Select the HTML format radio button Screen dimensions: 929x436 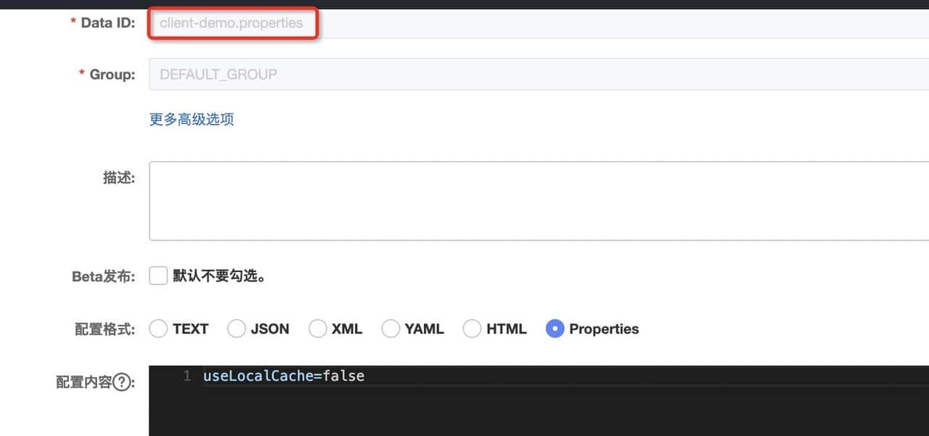pyautogui.click(x=472, y=329)
